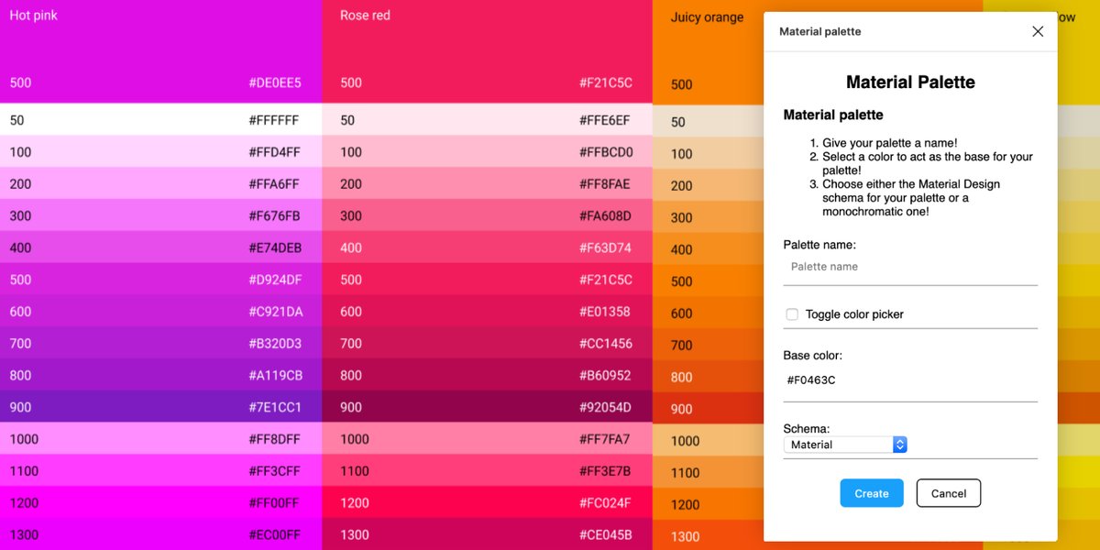Select Rose red shade 50 swatch #FFE6EF

click(x=486, y=121)
